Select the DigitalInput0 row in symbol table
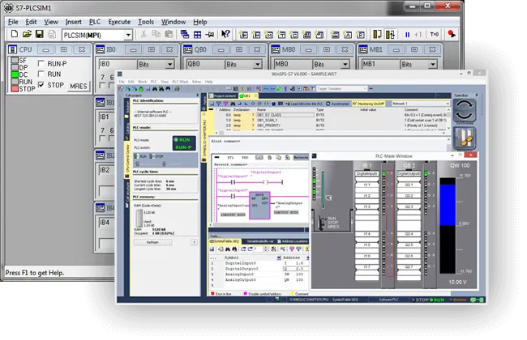Image resolution: width=527 pixels, height=340 pixels. 258,263
